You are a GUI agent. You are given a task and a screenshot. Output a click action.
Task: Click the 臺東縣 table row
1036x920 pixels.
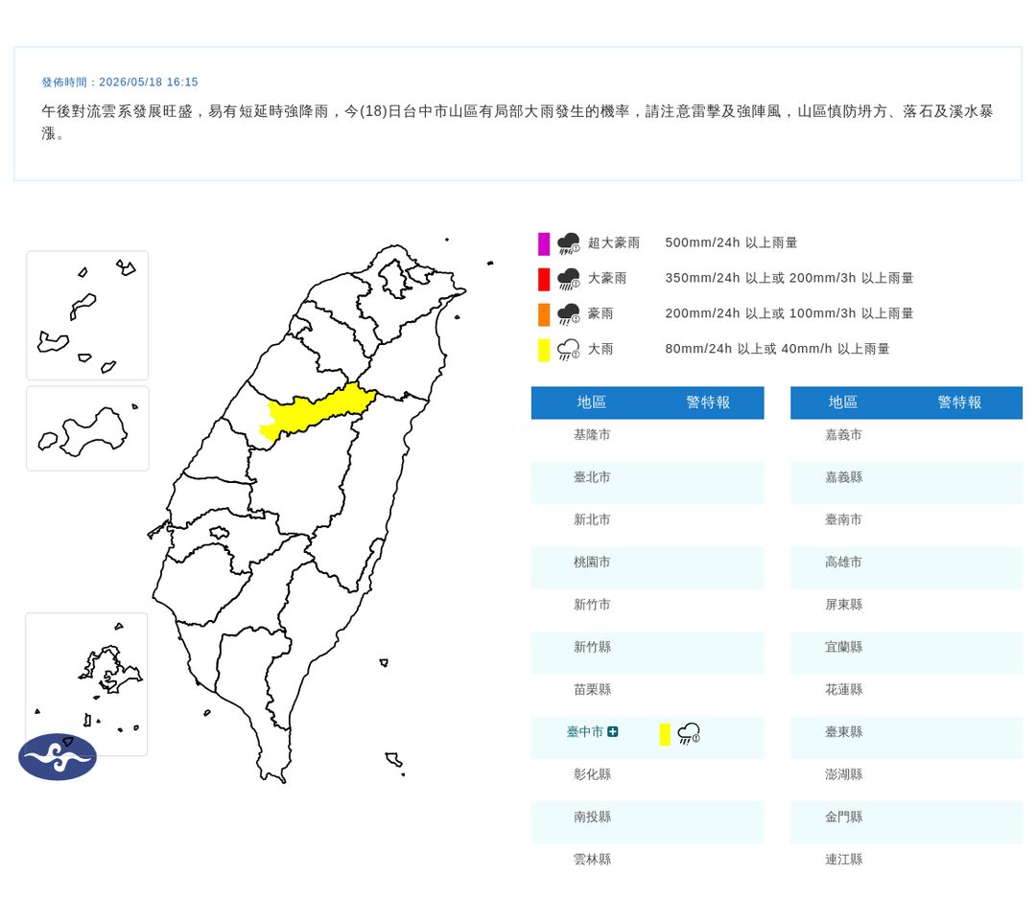pyautogui.click(x=906, y=738)
